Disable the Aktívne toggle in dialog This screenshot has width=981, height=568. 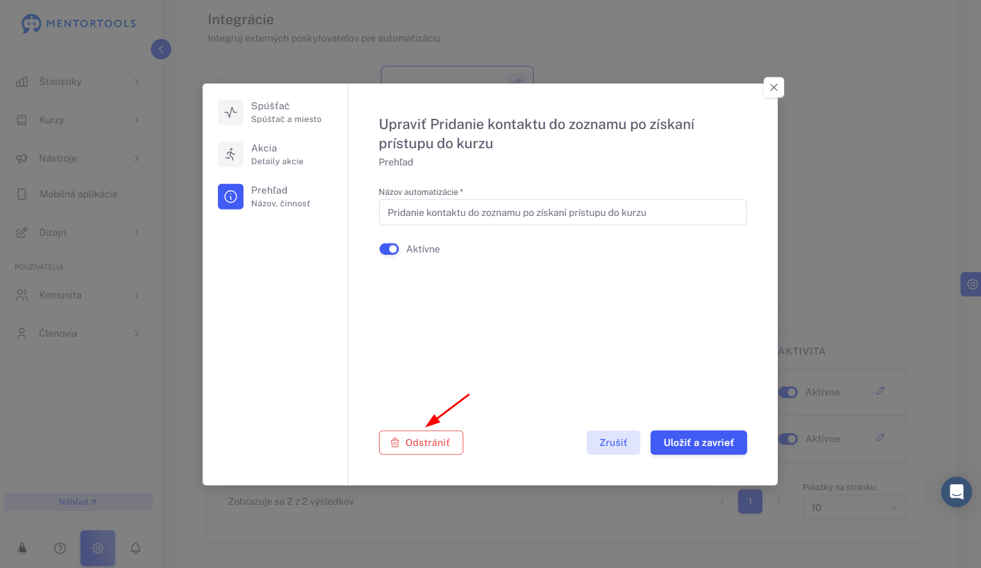[389, 249]
